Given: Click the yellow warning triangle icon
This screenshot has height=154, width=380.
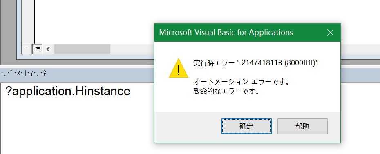Looking at the screenshot, I should pyautogui.click(x=179, y=68).
